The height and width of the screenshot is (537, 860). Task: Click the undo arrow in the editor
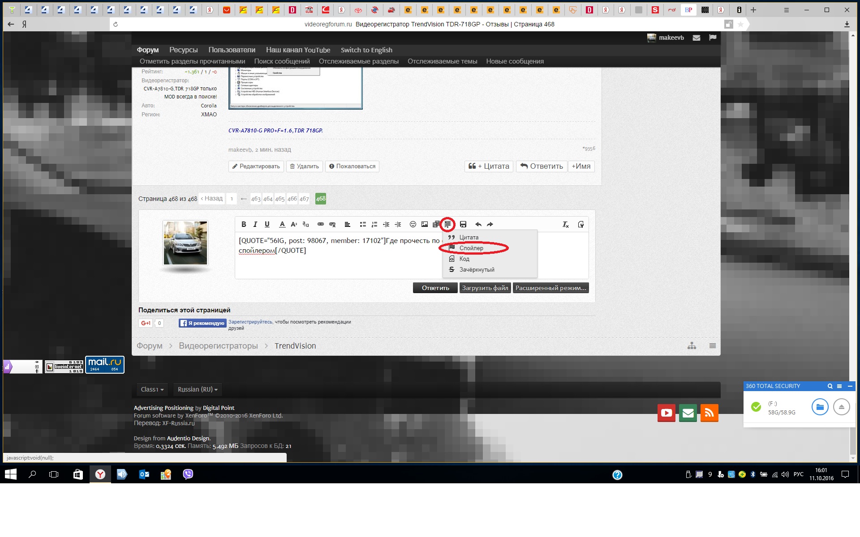click(478, 224)
